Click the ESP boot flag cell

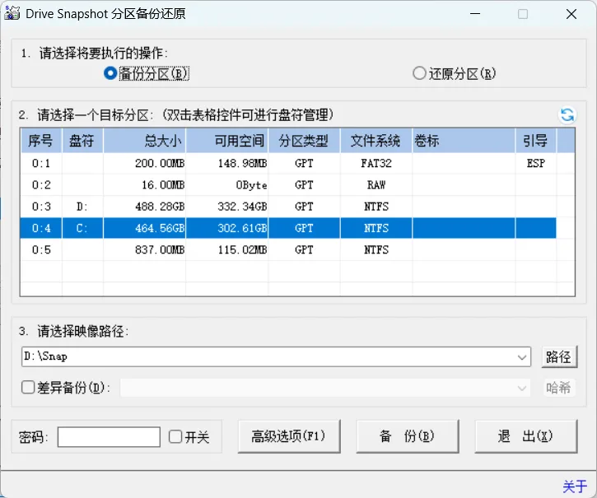(x=536, y=163)
